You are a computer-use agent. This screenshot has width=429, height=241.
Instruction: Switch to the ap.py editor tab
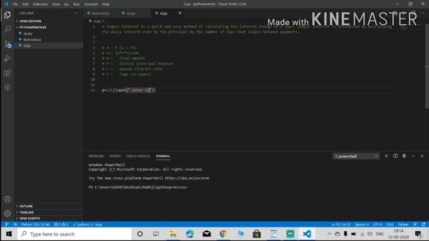(x=131, y=13)
